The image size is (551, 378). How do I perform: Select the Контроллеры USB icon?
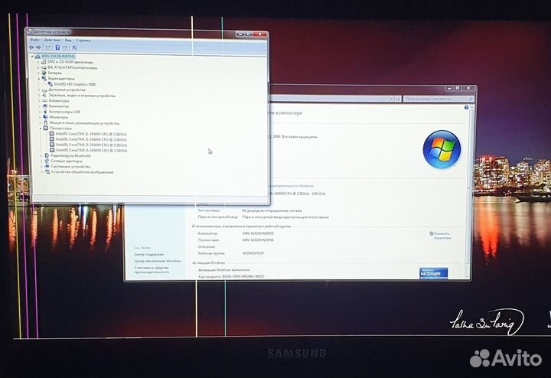(x=45, y=112)
